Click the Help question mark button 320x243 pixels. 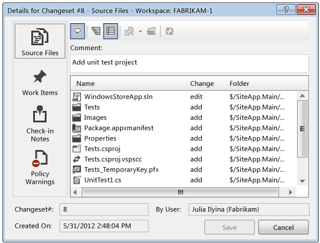coord(286,9)
